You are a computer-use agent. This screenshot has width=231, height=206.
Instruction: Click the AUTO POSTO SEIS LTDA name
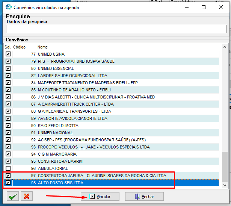click(x=61, y=183)
